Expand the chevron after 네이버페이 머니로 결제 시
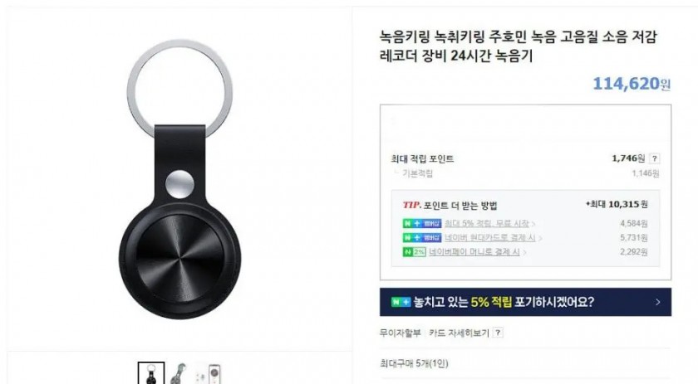The image size is (698, 384). coord(524,252)
